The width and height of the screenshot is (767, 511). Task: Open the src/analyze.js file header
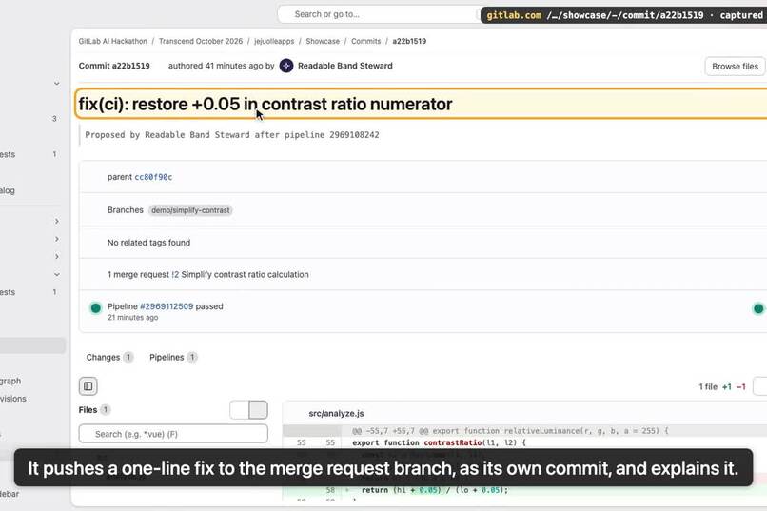[x=336, y=414]
